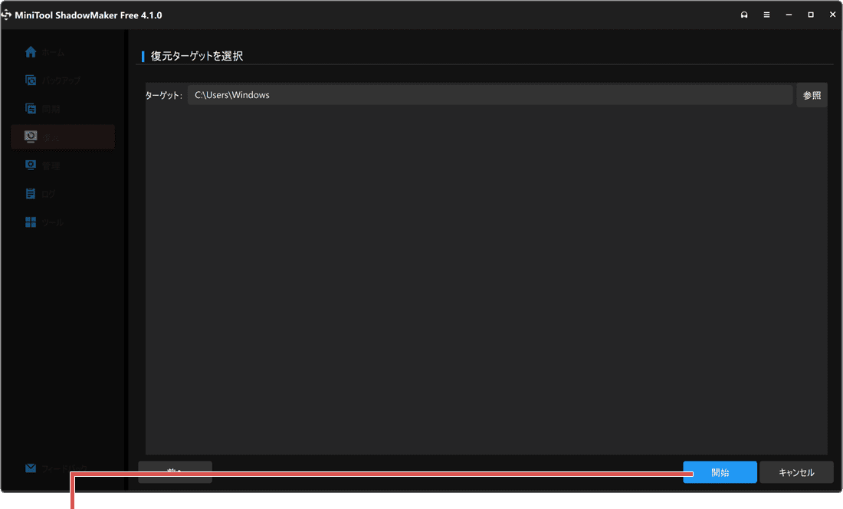This screenshot has height=509, width=843.
Task: Open the headset support icon in title bar
Action: pos(743,14)
